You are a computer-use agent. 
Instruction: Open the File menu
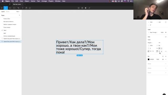pos(13,1)
